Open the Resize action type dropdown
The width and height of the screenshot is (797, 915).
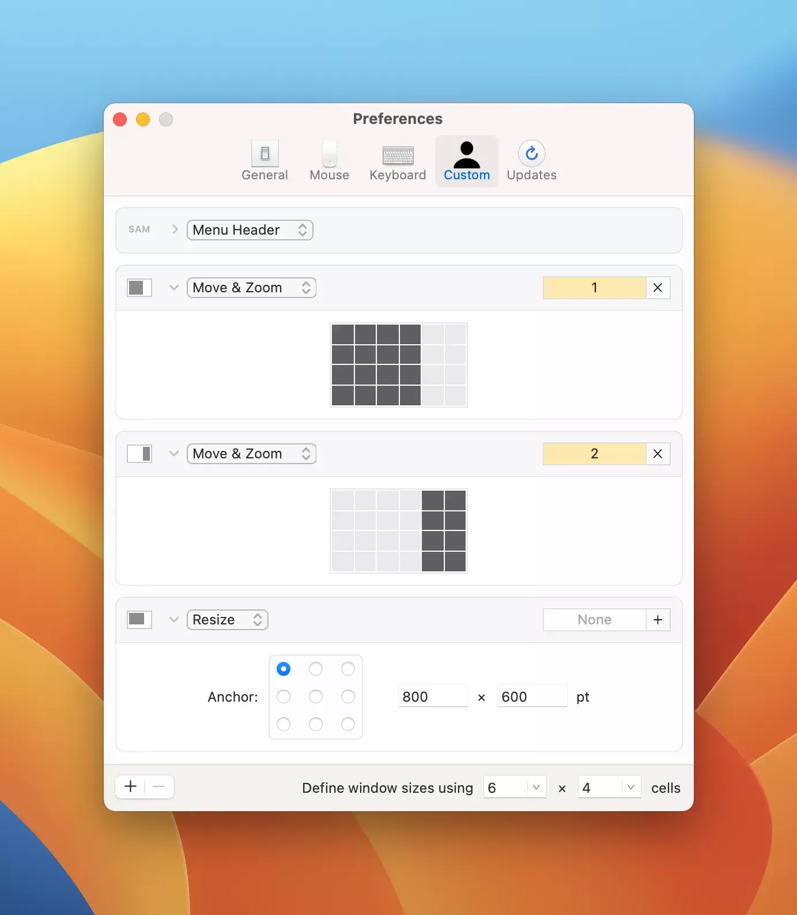click(228, 620)
